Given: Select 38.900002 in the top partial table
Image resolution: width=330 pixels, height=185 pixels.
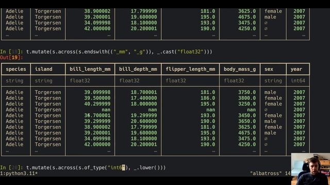Looking at the screenshot, I should [97, 11].
